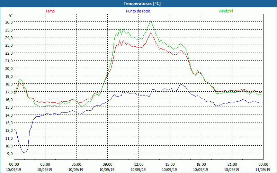Click the 26,0 y-axis value
The height and width of the screenshot is (173, 277).
pyautogui.click(x=9, y=22)
